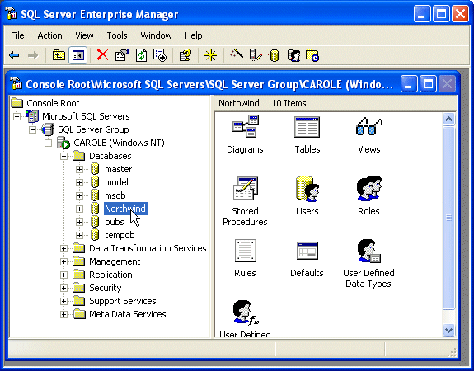Open the Tools menu
The image size is (474, 371).
point(117,35)
